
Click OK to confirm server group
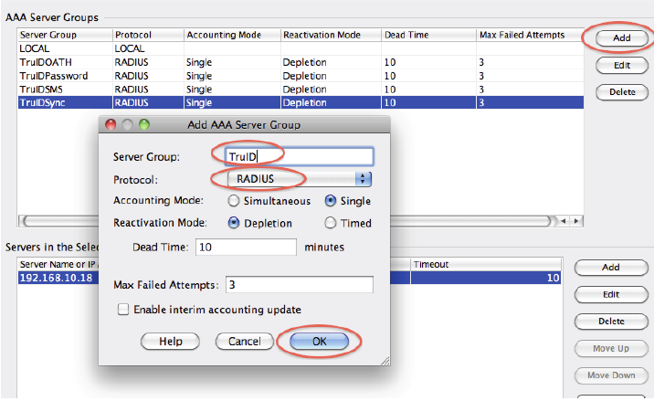319,341
